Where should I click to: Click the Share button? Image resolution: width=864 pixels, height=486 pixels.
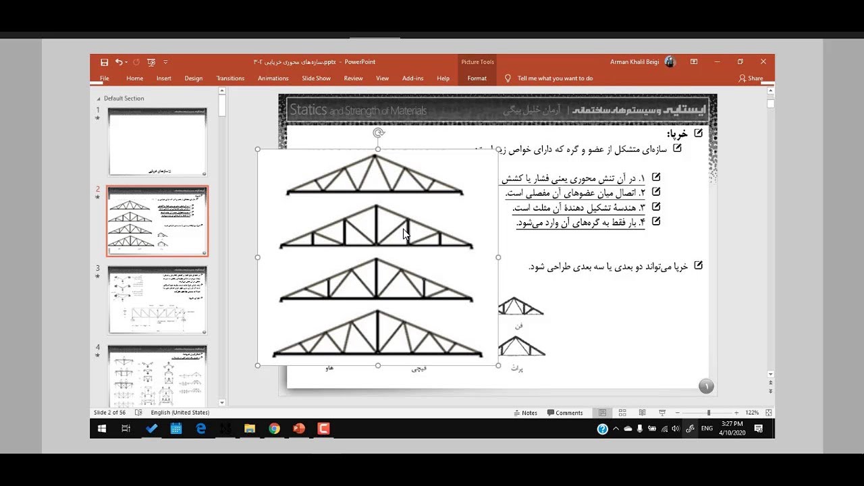751,78
